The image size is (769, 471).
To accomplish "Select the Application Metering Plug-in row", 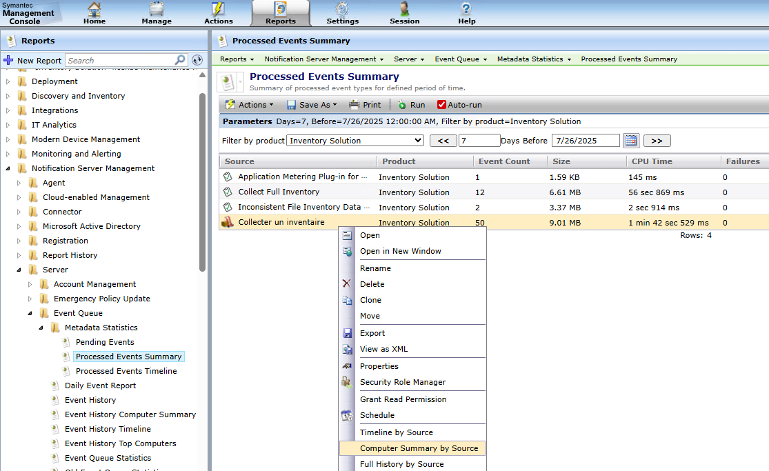I will pos(494,177).
